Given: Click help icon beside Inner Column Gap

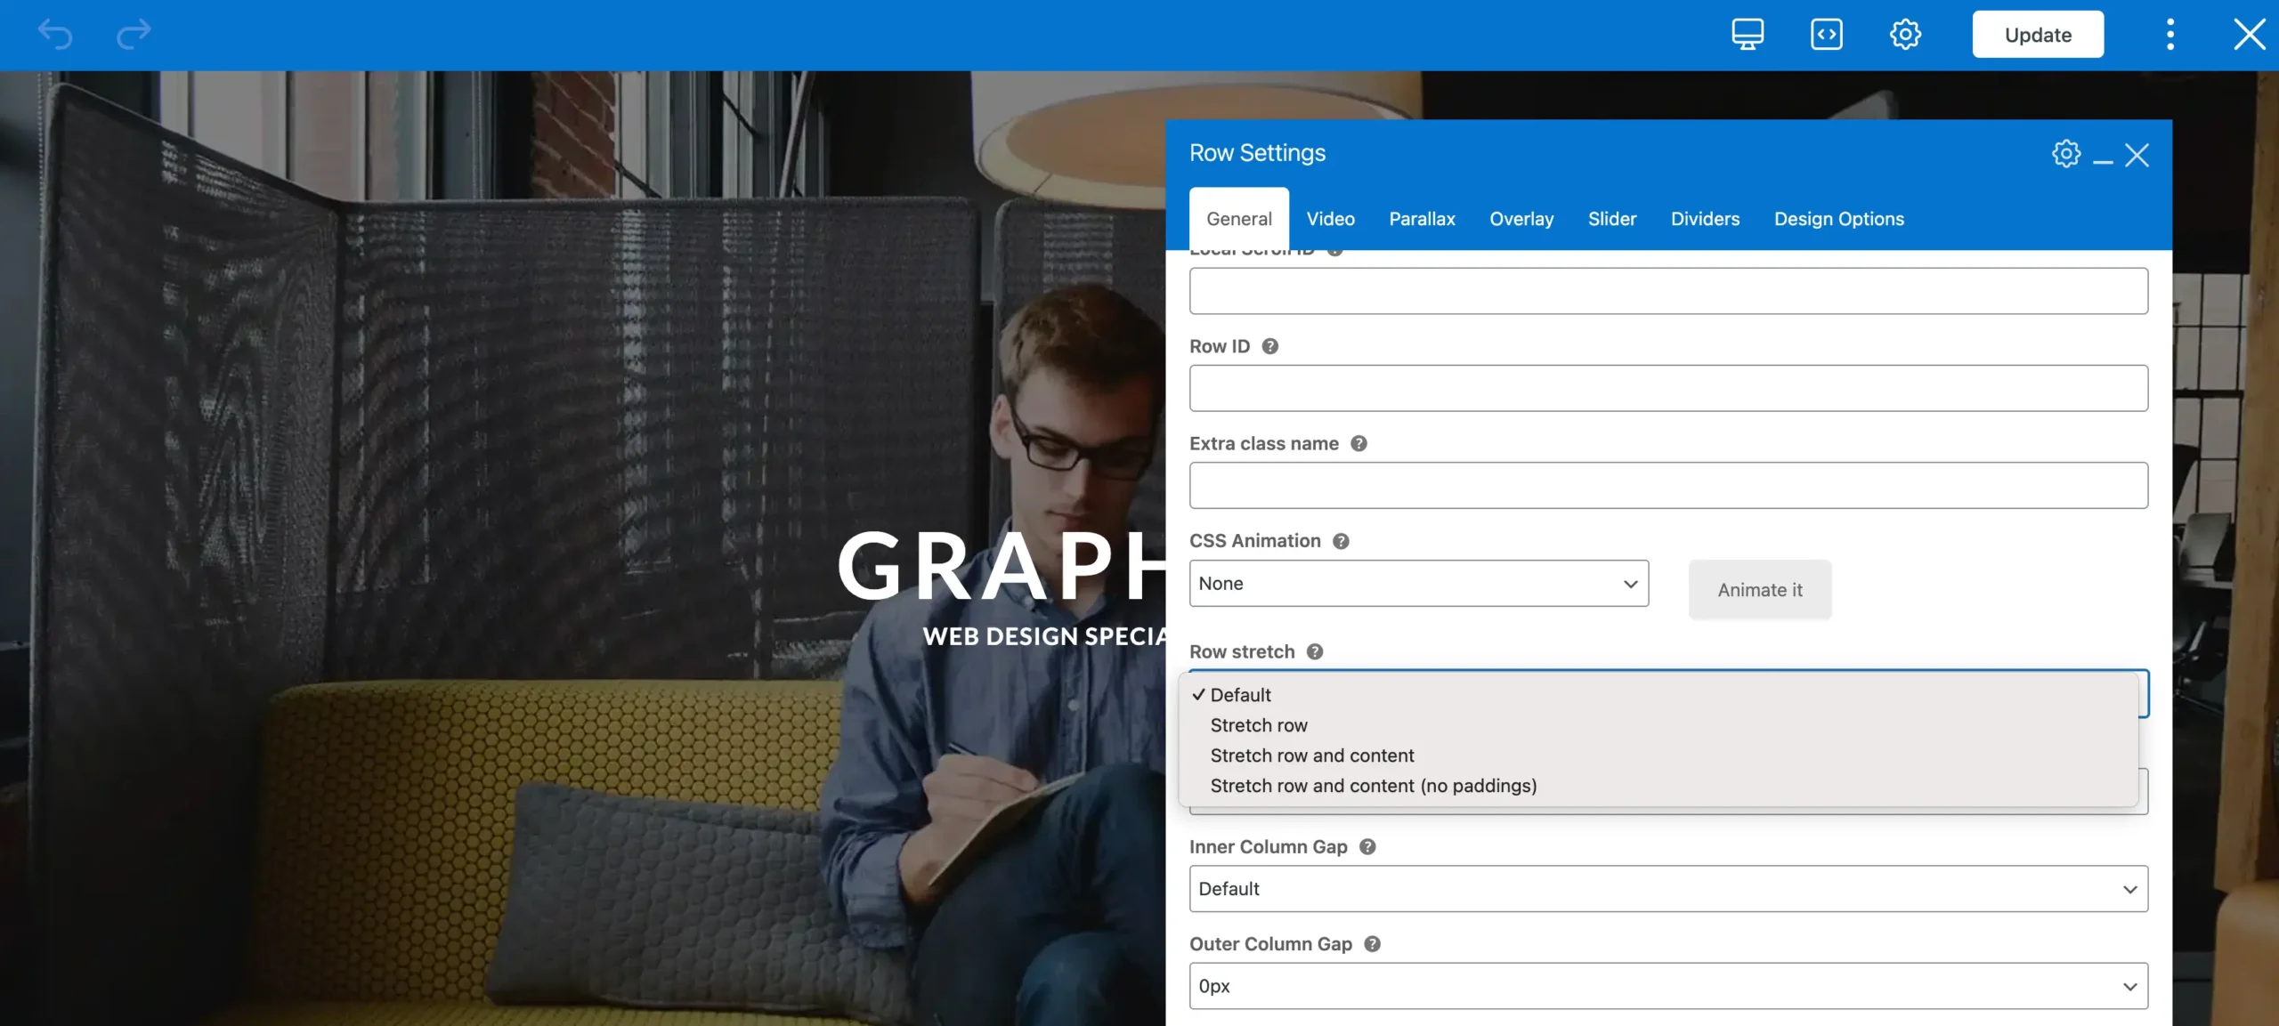Looking at the screenshot, I should (x=1367, y=847).
